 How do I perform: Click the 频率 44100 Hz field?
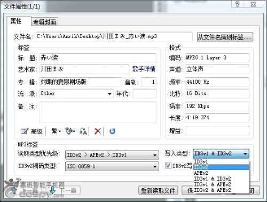pyautogui.click(x=217, y=82)
